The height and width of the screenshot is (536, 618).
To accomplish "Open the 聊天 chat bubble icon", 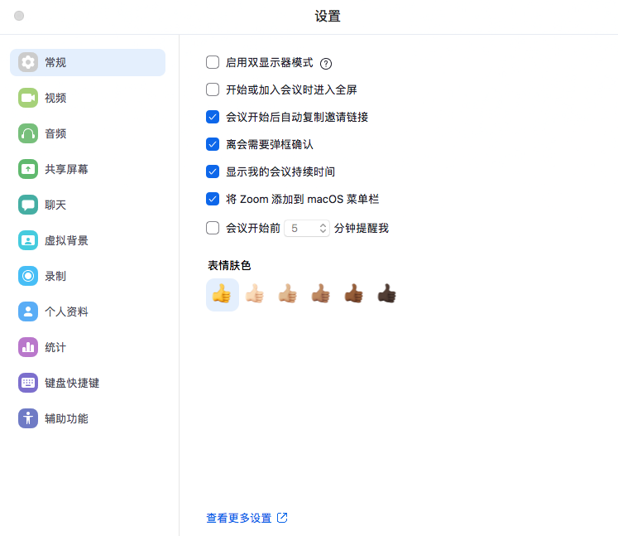I will [x=28, y=205].
